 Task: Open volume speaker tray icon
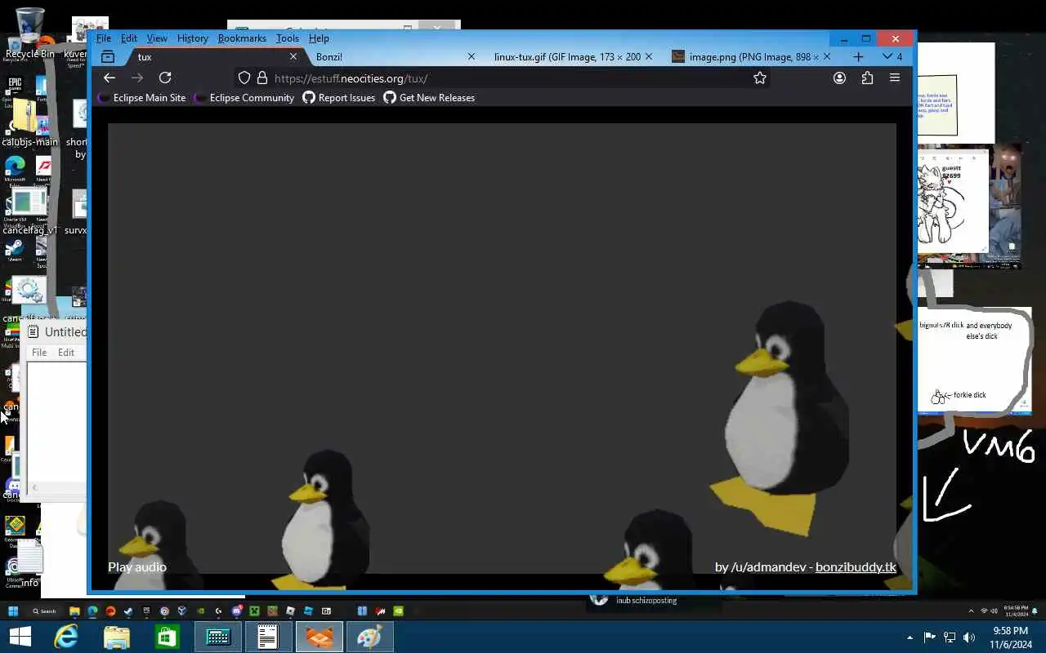click(969, 637)
